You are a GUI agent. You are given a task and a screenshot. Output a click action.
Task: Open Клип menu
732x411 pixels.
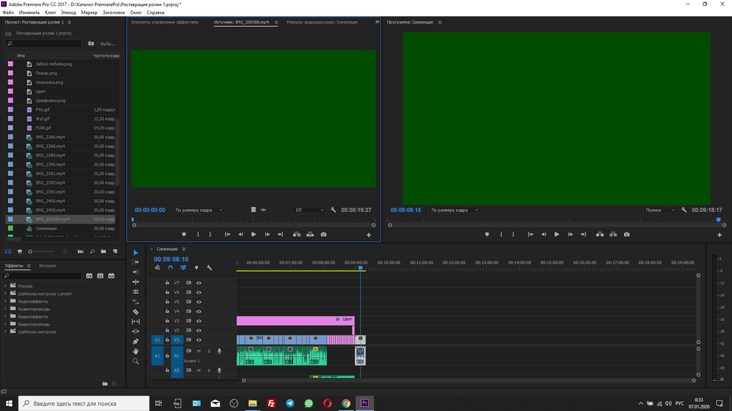click(50, 12)
